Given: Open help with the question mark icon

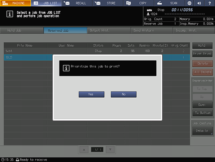Looking at the screenshot, I should click(210, 3).
